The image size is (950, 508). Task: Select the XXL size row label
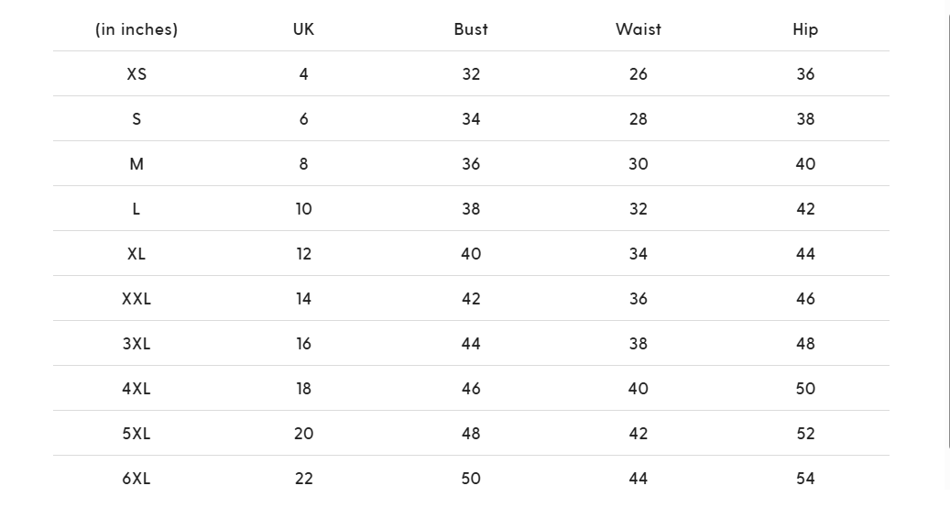click(x=136, y=299)
